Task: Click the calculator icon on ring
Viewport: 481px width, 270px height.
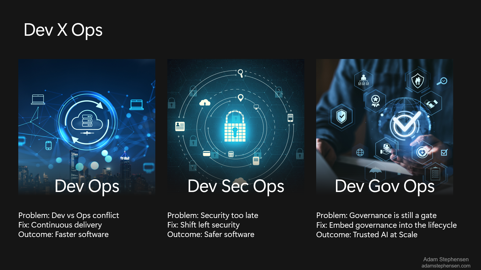Action: (x=231, y=154)
